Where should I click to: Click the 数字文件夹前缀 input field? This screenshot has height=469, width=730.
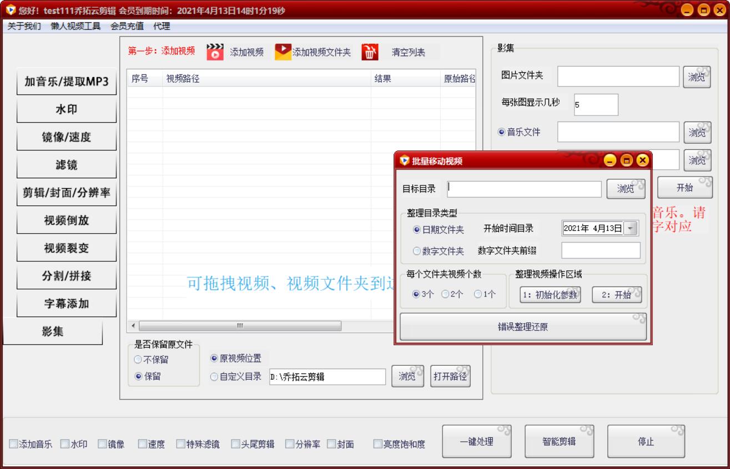(x=601, y=250)
